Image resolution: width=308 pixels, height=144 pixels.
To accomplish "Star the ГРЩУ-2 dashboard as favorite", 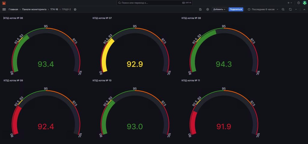I will (x=75, y=9).
